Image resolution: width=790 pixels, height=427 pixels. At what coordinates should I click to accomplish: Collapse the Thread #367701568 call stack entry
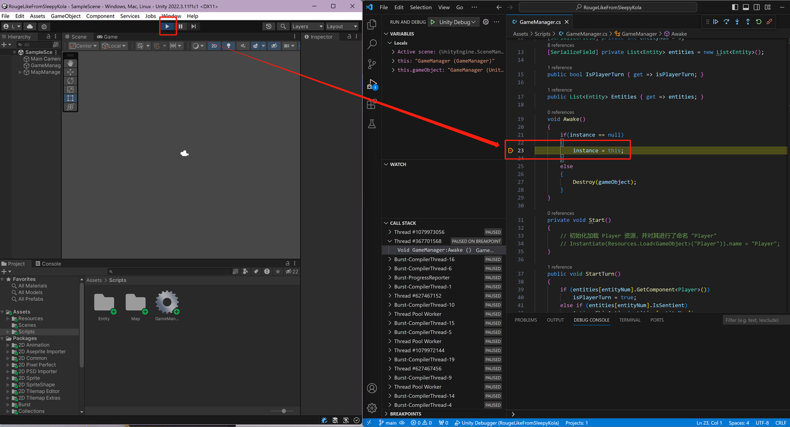(x=389, y=241)
